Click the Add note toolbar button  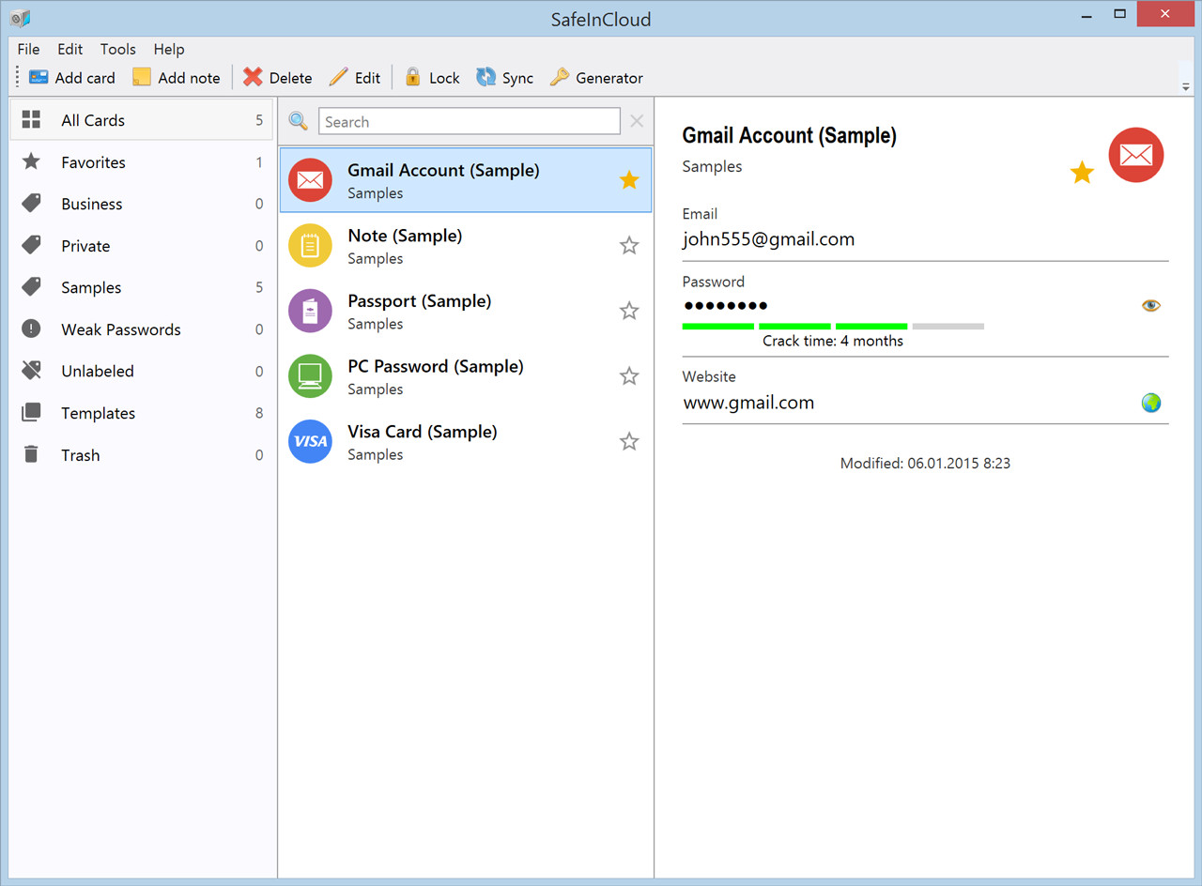pyautogui.click(x=176, y=78)
